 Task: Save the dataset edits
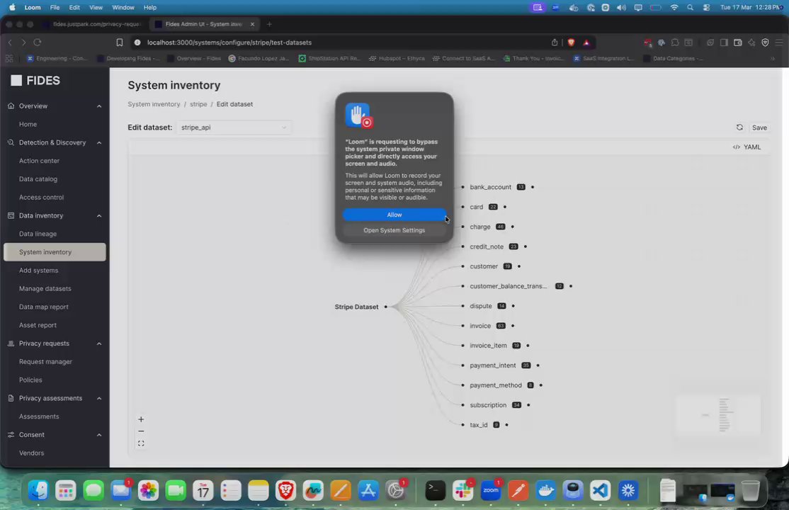759,127
